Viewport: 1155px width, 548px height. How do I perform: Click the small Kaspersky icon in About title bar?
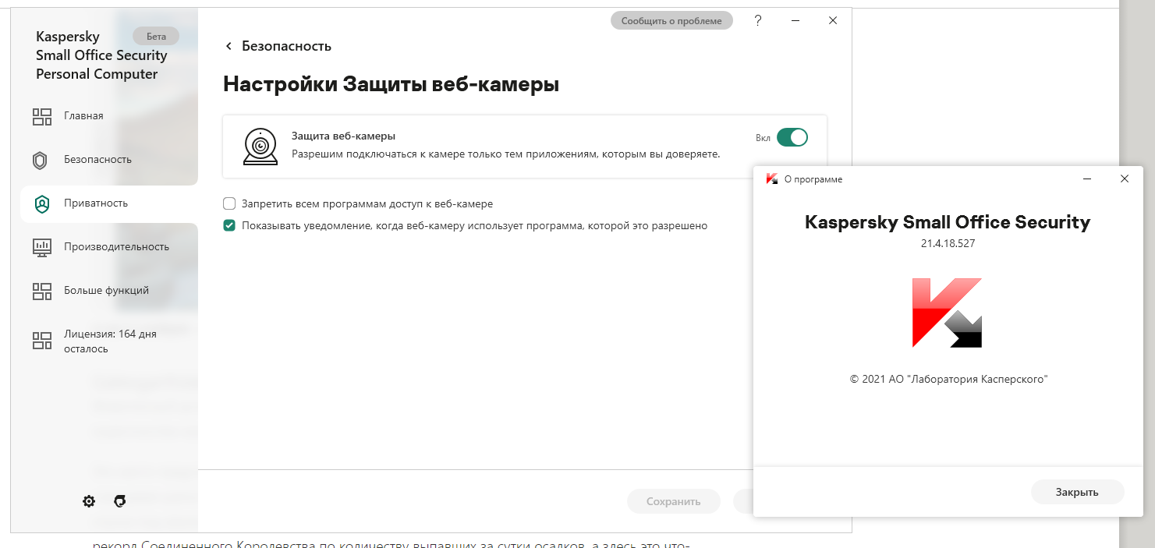(x=772, y=179)
